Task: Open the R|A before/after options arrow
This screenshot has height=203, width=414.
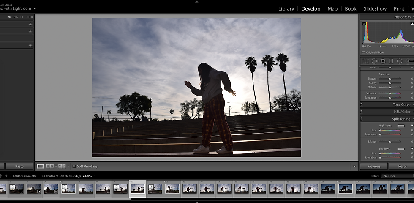Action: coord(56,166)
